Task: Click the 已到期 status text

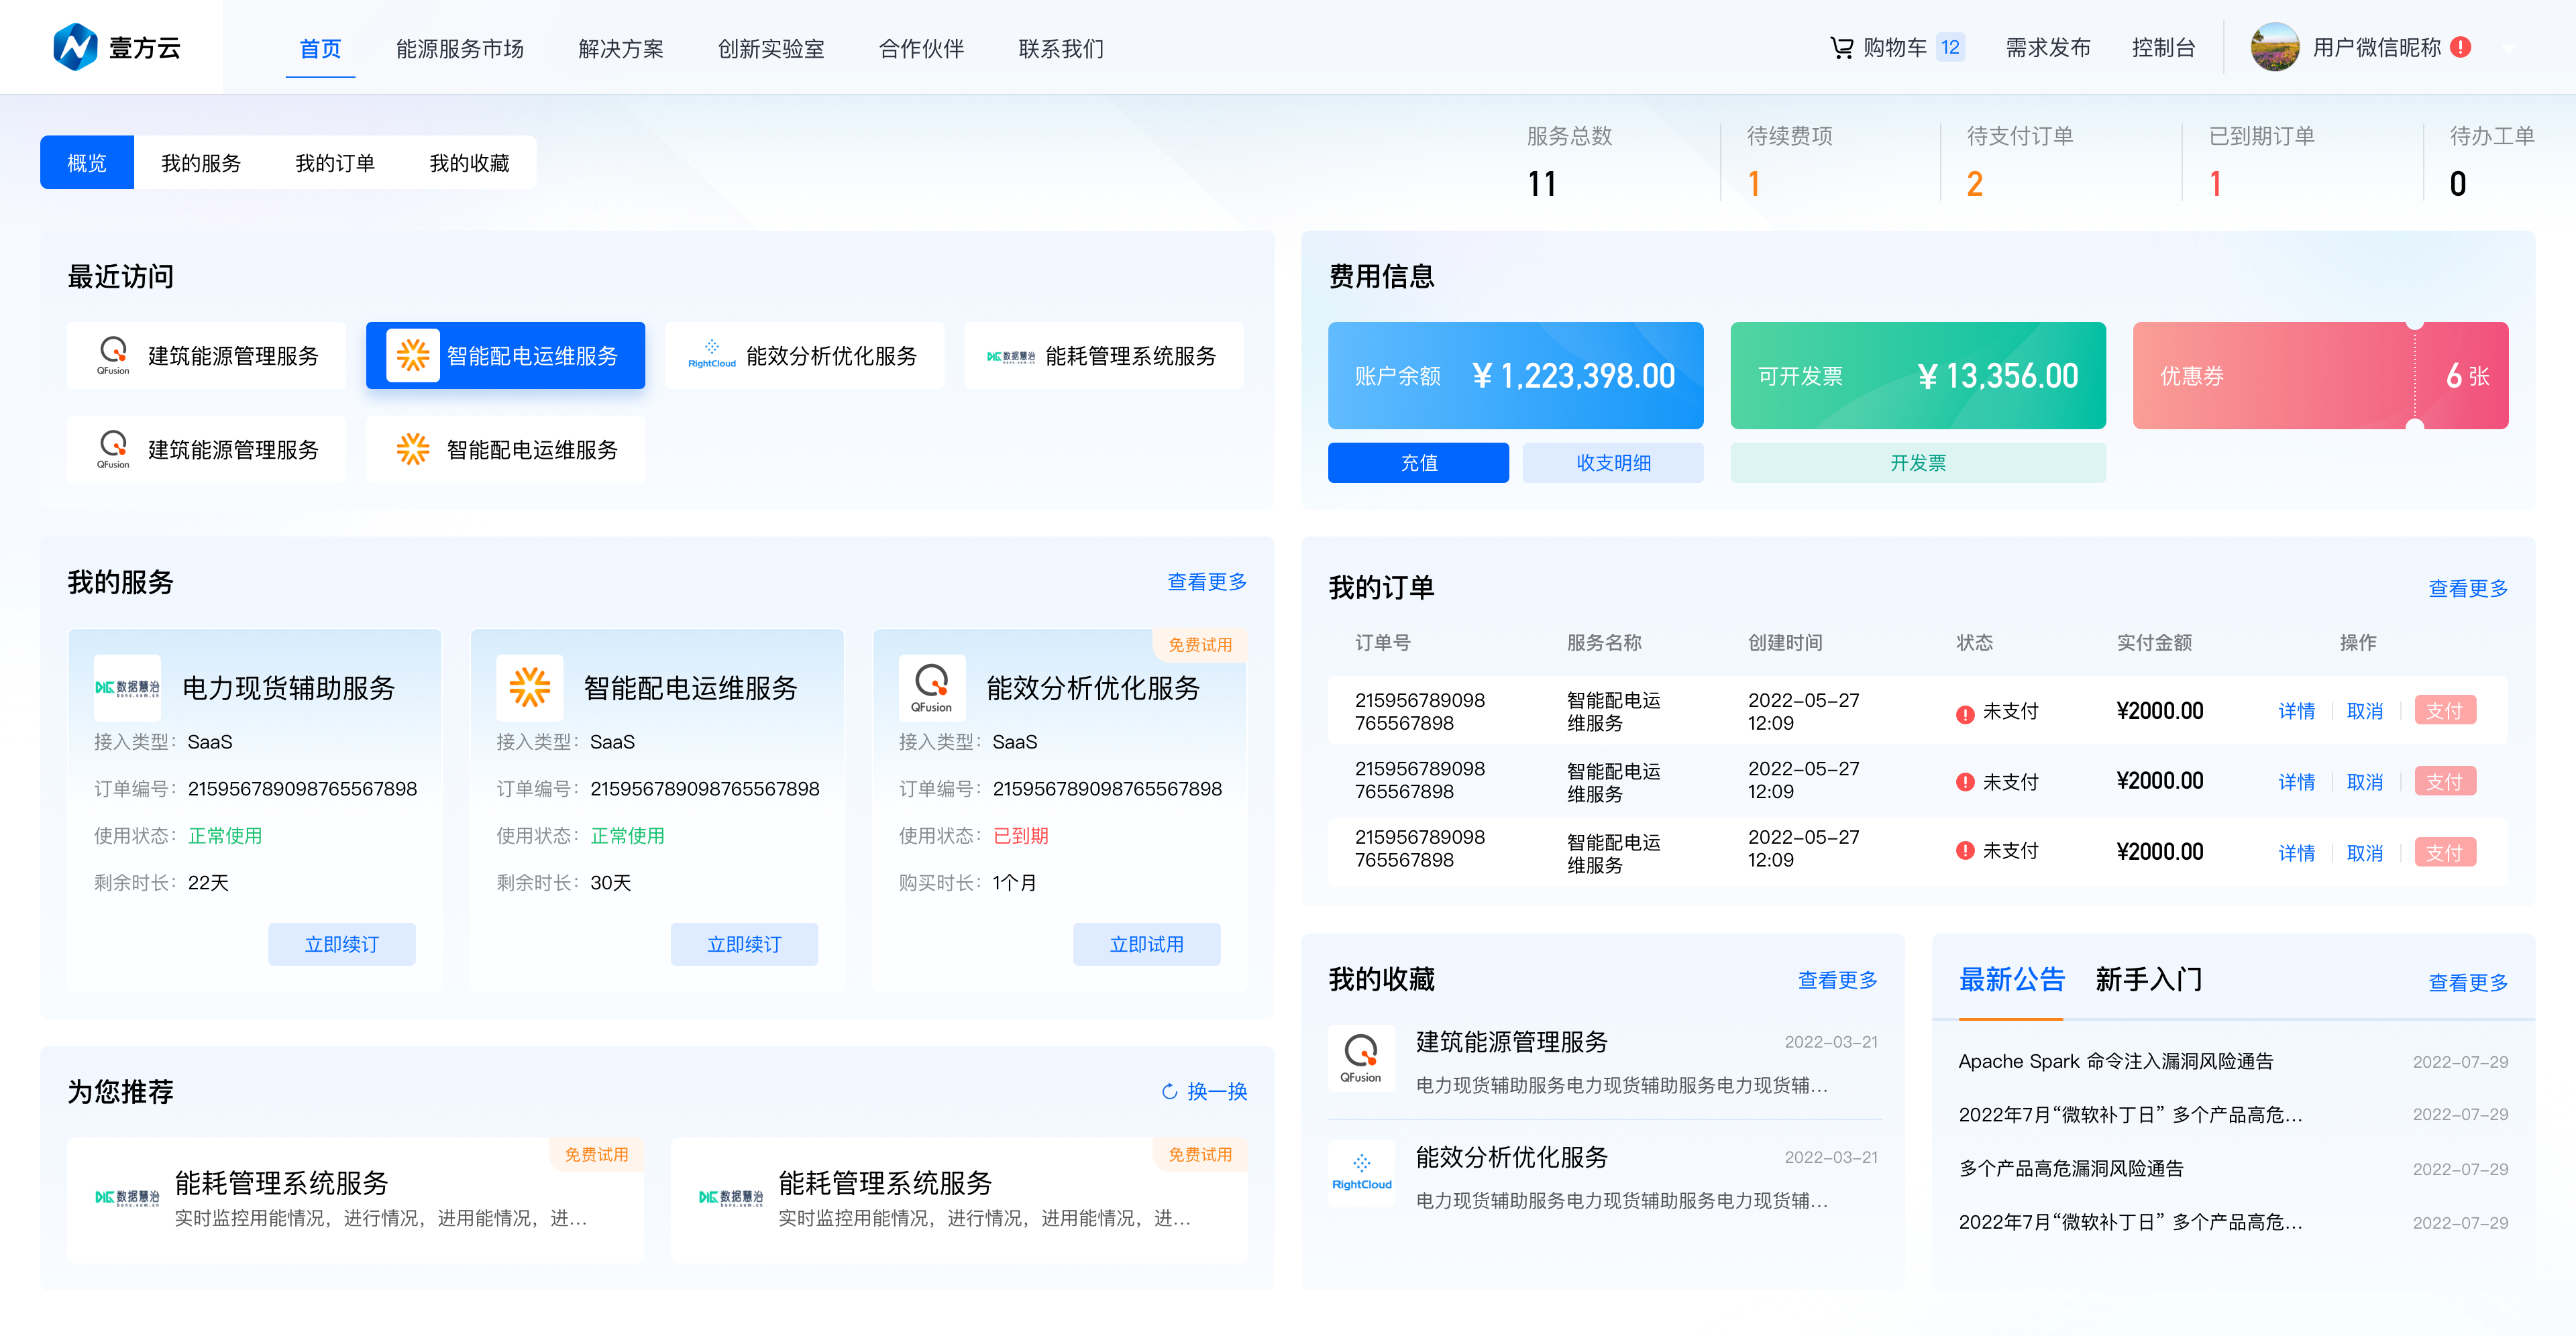Action: click(x=1020, y=835)
